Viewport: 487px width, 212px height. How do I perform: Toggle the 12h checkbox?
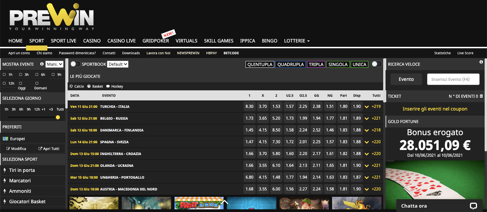[4, 83]
